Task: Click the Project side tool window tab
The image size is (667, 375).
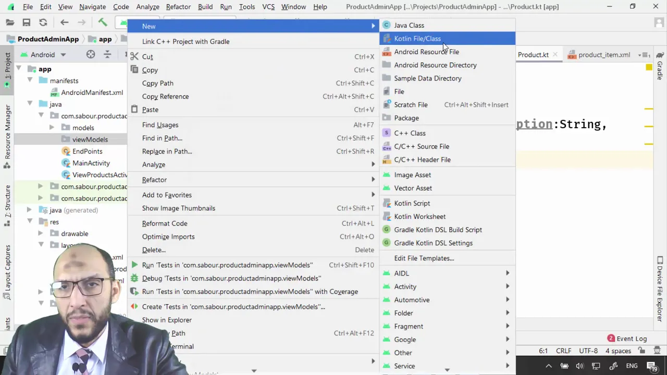Action: coord(7,69)
